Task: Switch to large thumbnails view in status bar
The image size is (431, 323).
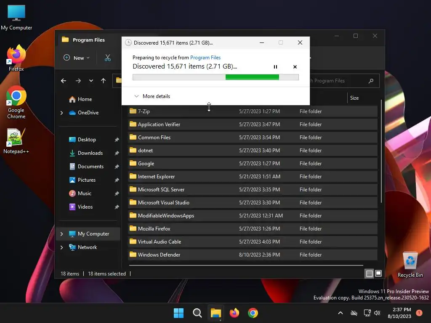Action: click(x=378, y=273)
